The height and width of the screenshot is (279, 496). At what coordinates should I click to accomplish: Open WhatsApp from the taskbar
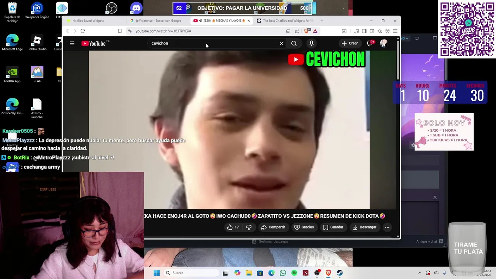pos(283,273)
